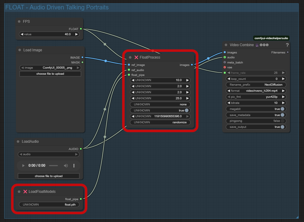Open the format video/nvenc_h264-mp4 dropdown
Screen dimensions: 304x222
[x=256, y=91]
